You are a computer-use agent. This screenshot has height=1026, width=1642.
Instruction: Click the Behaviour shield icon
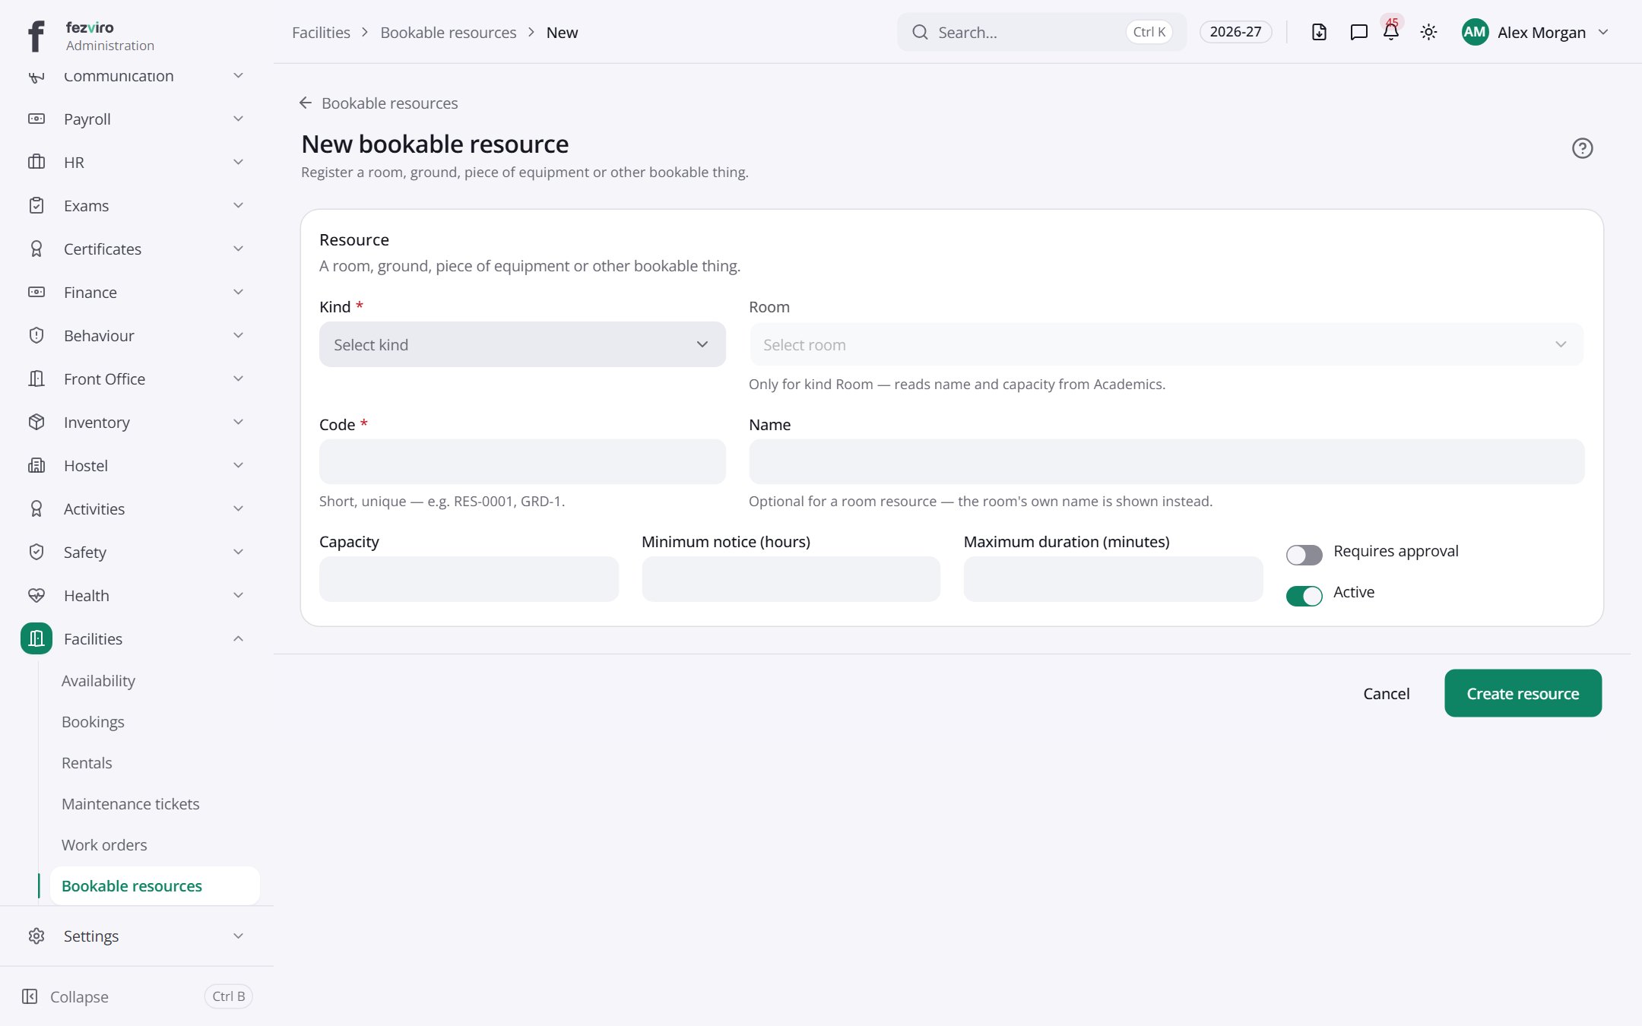[x=36, y=335]
